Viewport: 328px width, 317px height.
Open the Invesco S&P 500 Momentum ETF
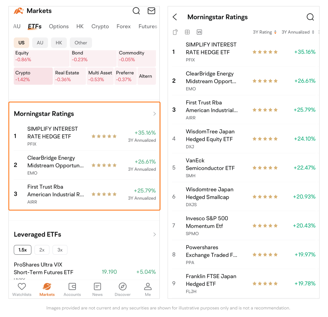click(x=243, y=226)
